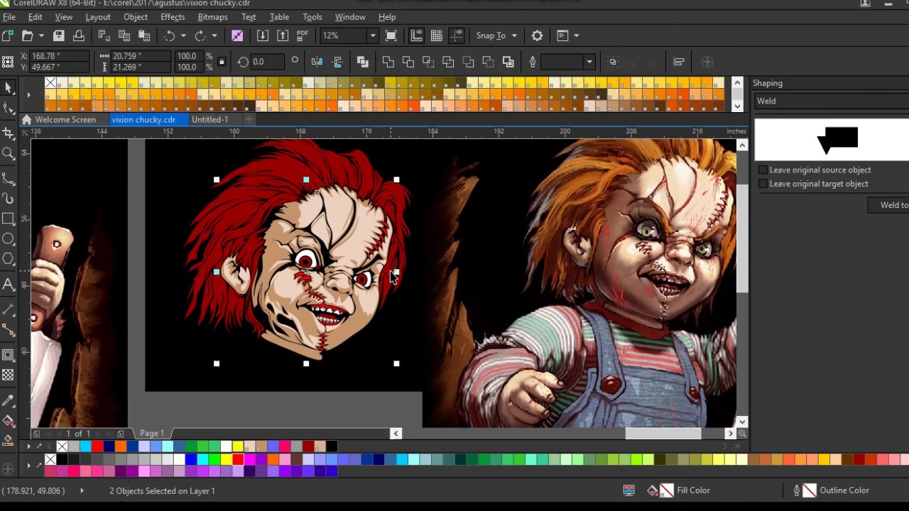This screenshot has width=909, height=511.
Task: Save the document with floppy icon
Action: coord(59,35)
